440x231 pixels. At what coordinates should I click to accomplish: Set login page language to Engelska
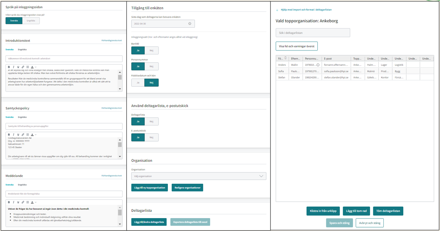pos(31,20)
